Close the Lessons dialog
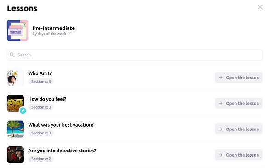Viewport: 269px width, 168px height. (260, 7)
